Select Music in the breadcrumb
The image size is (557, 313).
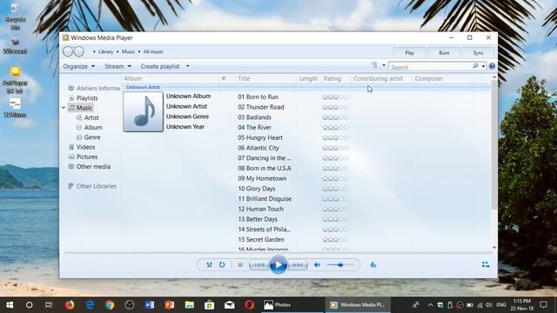coord(128,52)
